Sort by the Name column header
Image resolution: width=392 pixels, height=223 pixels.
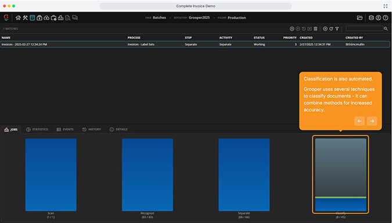pos(6,38)
